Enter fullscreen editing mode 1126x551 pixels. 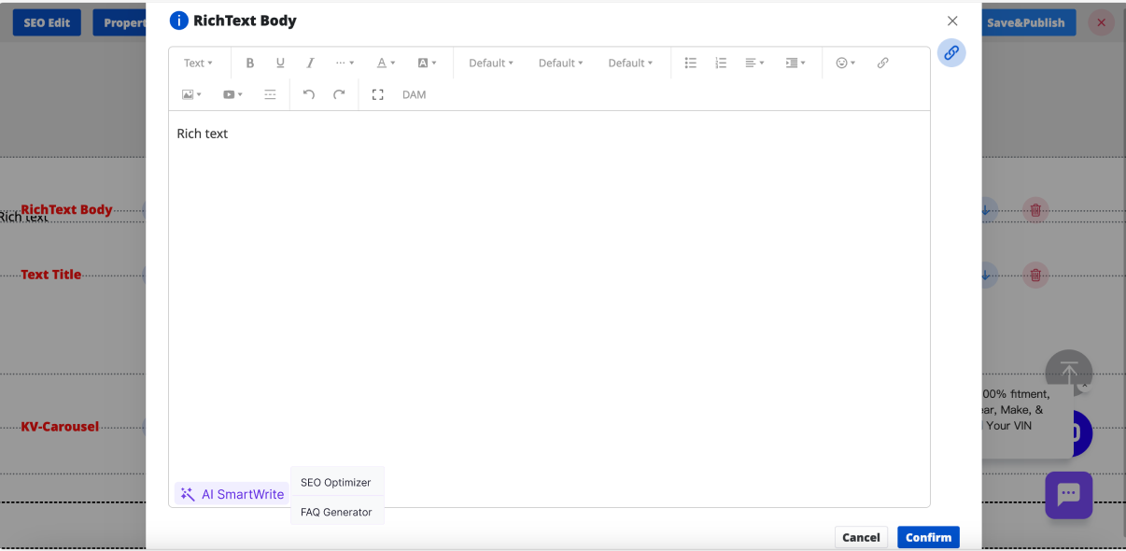[x=378, y=95]
